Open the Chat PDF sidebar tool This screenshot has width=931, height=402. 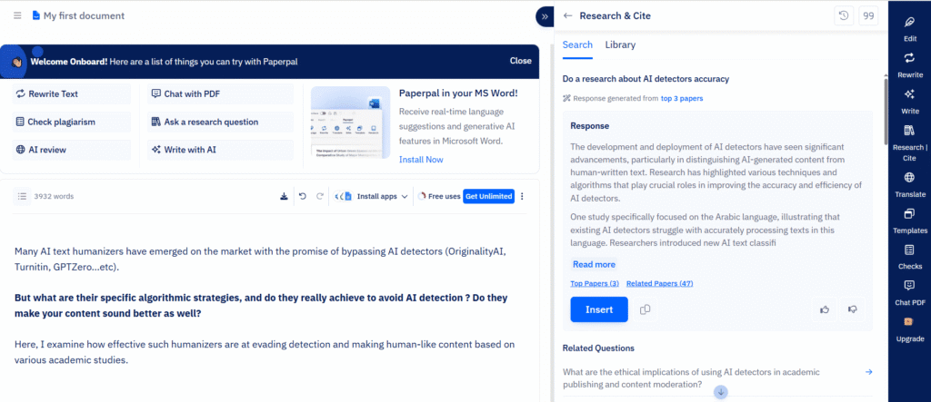[x=909, y=291]
